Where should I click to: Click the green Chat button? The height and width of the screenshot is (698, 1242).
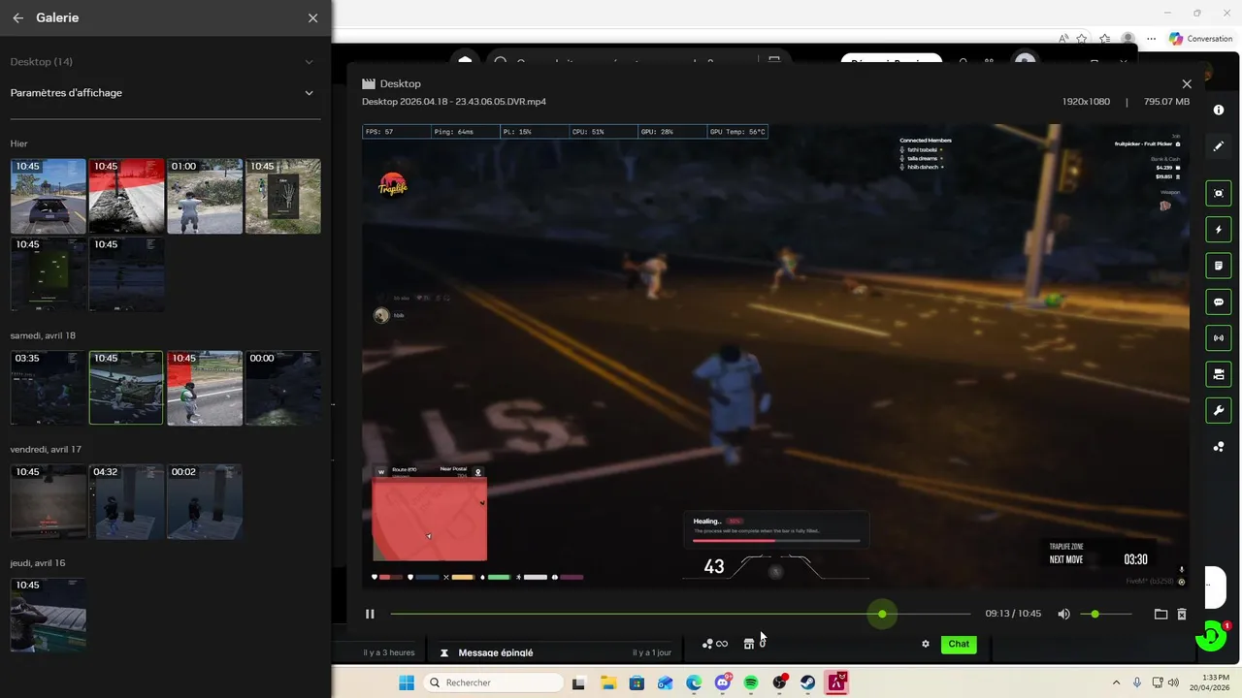(959, 644)
